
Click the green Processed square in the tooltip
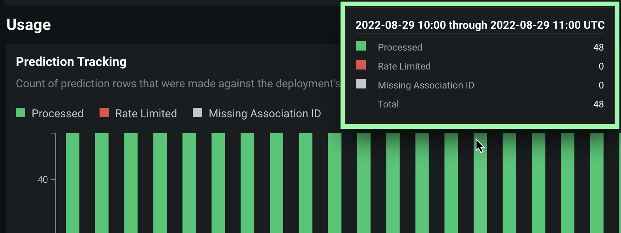(x=361, y=46)
